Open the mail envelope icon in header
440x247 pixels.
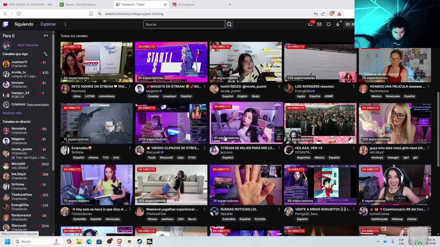pos(319,24)
